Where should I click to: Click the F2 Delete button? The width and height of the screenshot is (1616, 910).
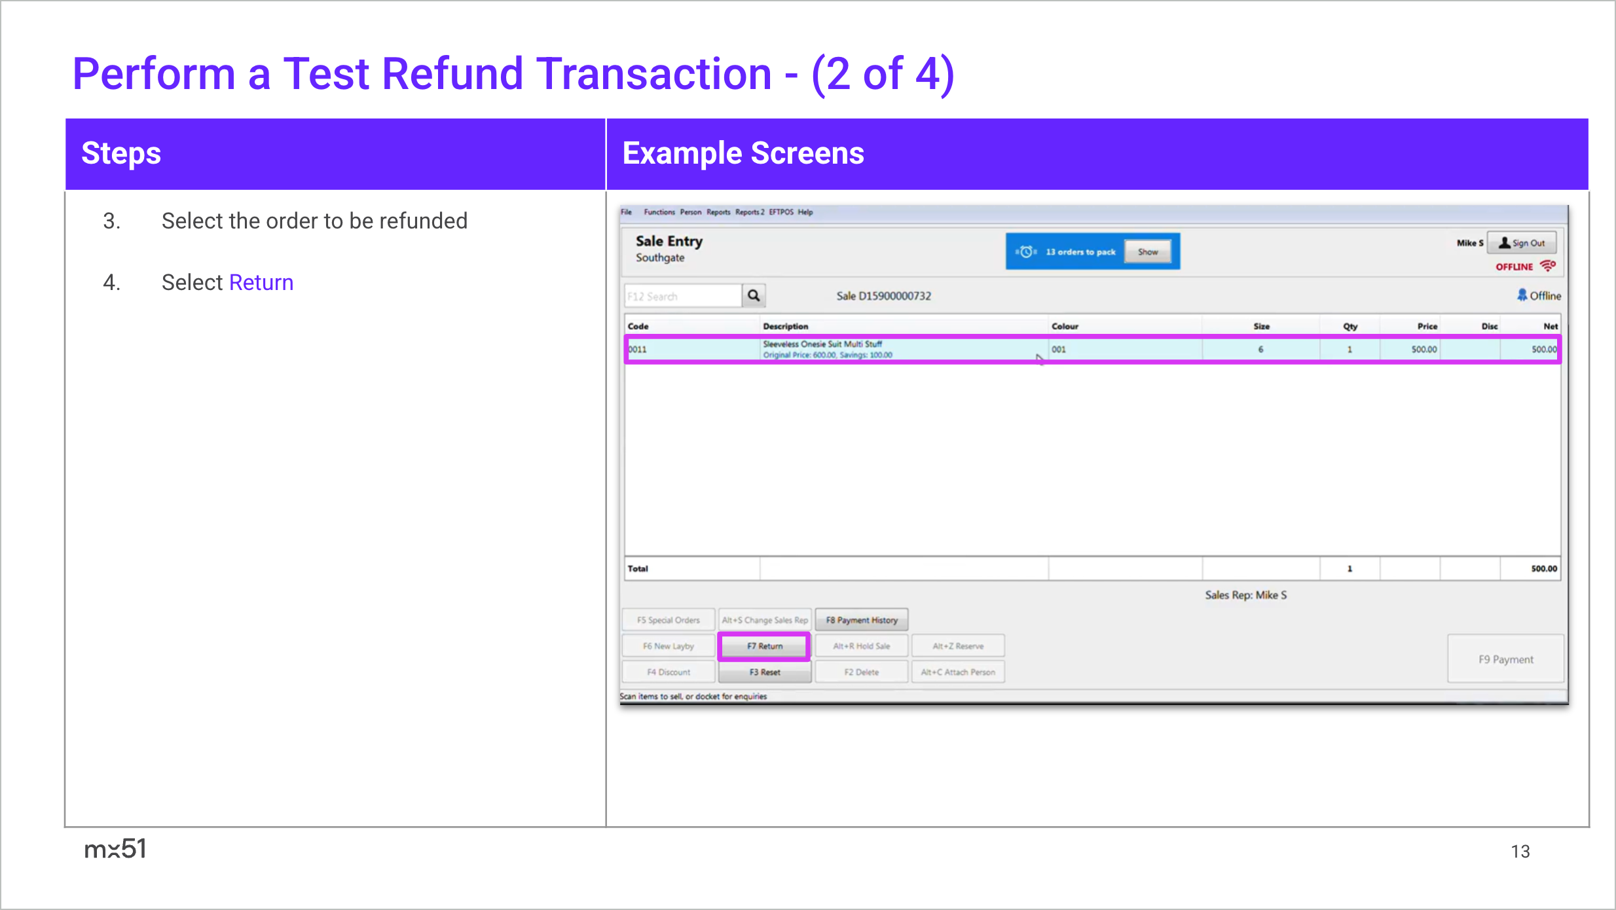[x=861, y=672]
